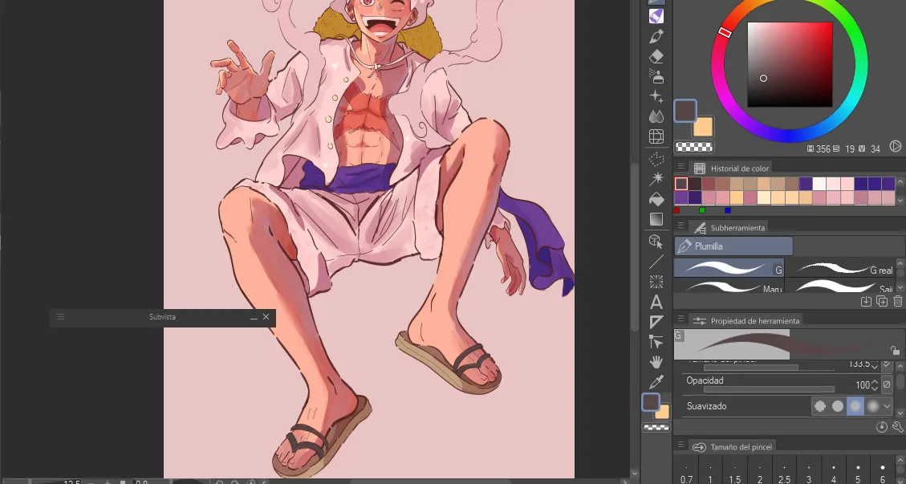
Task: Select the Decoration sparkle tool
Action: pos(656,96)
